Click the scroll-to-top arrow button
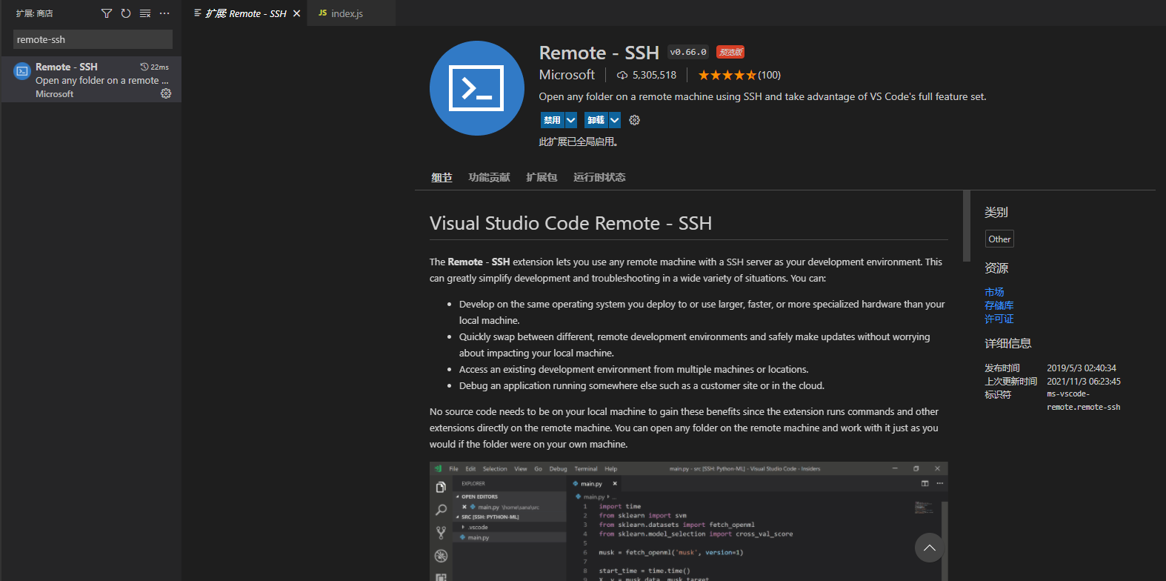The height and width of the screenshot is (581, 1166). coord(930,548)
